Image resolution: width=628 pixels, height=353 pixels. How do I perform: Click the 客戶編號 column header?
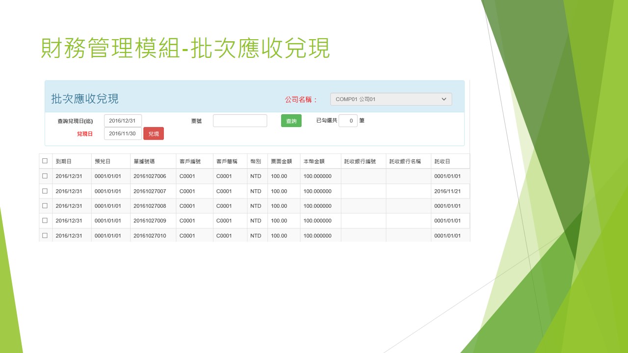(x=194, y=161)
